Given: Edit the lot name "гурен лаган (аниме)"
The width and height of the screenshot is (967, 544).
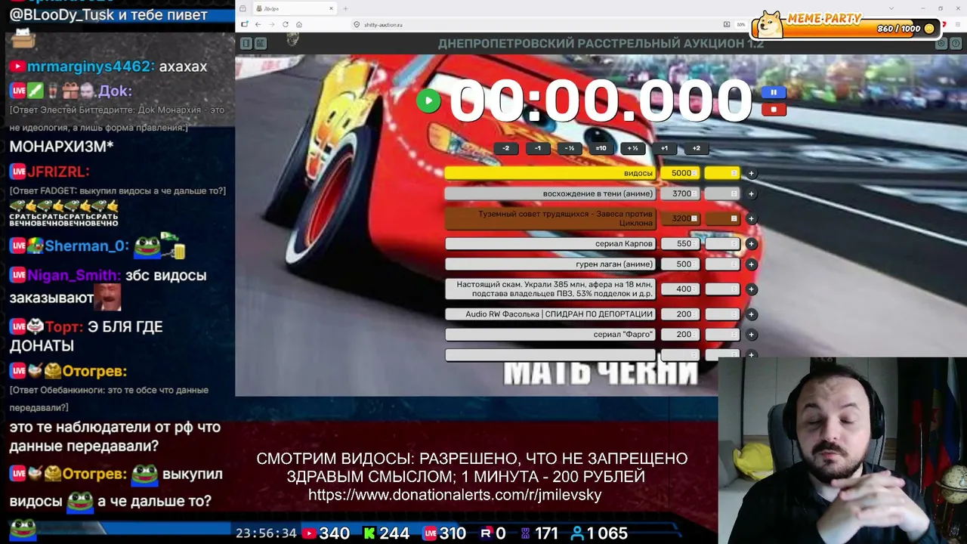Looking at the screenshot, I should [x=550, y=264].
